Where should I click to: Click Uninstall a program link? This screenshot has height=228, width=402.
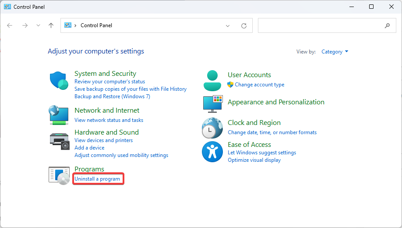click(x=97, y=179)
